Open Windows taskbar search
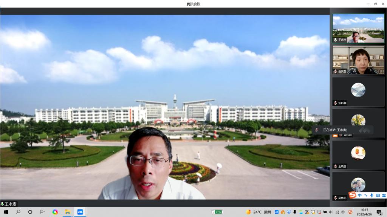The width and height of the screenshot is (387, 217). click(x=18, y=212)
